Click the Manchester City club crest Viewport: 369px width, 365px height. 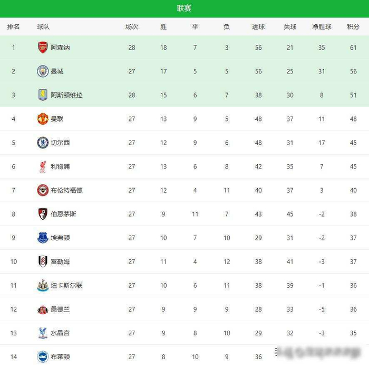pos(43,71)
